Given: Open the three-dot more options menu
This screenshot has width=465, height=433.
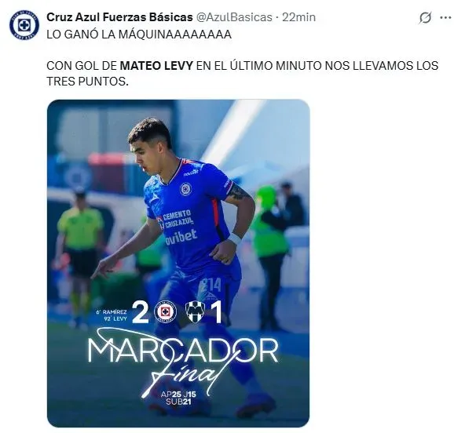Looking at the screenshot, I should (445, 18).
